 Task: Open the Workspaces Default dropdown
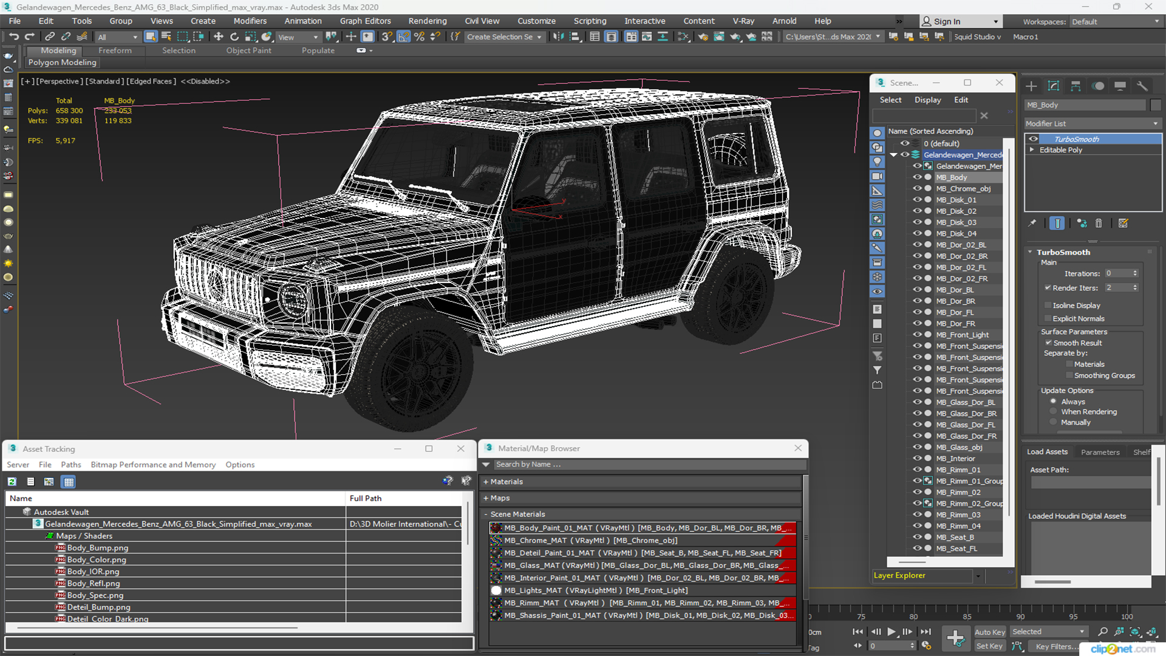pyautogui.click(x=1115, y=22)
